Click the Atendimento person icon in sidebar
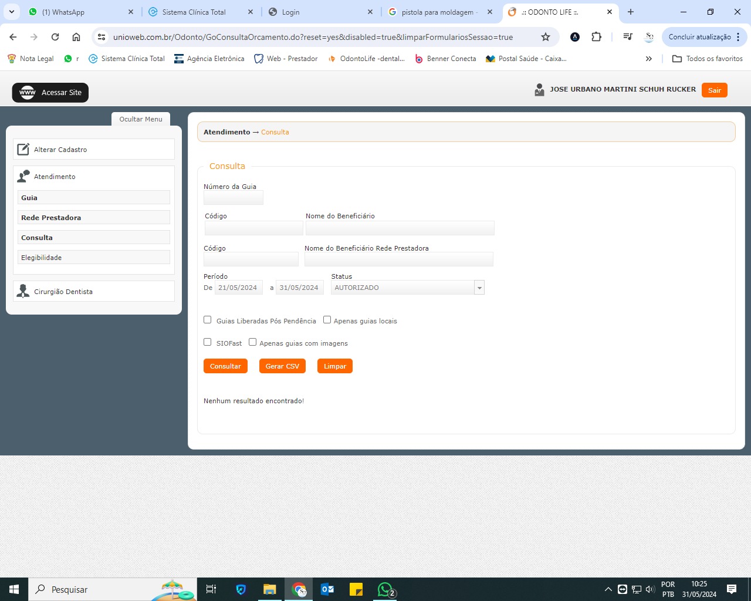Screen dimensions: 751x601 [x=23, y=176]
